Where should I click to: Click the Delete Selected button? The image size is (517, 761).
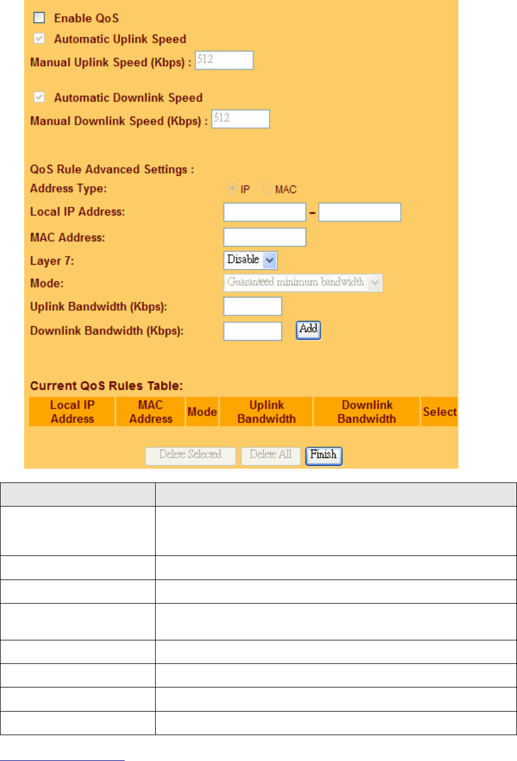pos(190,455)
